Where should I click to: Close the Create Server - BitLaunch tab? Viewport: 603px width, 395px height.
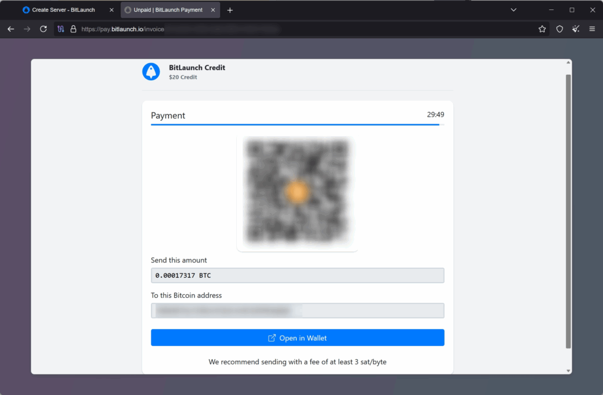tap(111, 10)
